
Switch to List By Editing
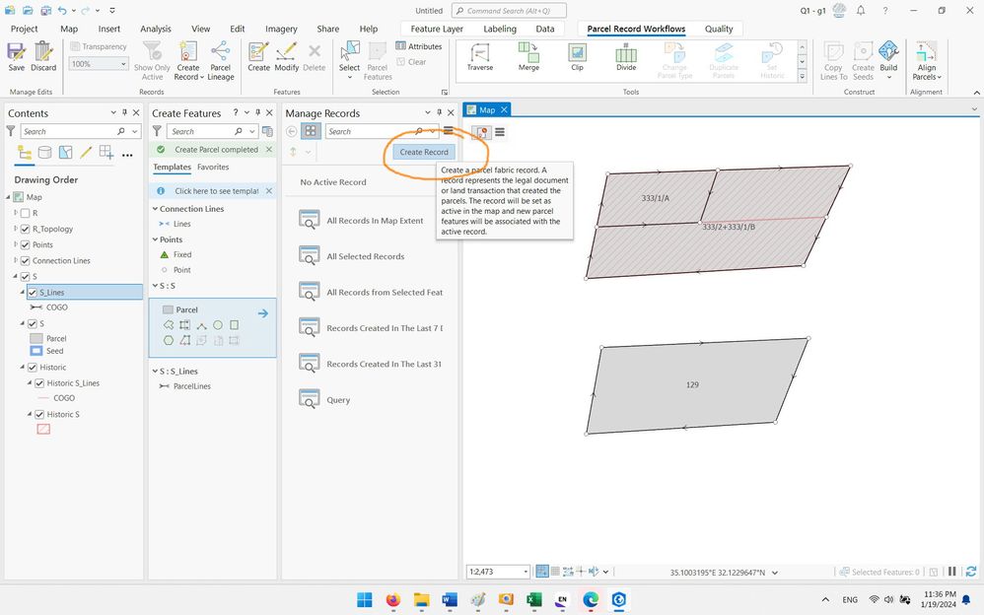click(86, 153)
